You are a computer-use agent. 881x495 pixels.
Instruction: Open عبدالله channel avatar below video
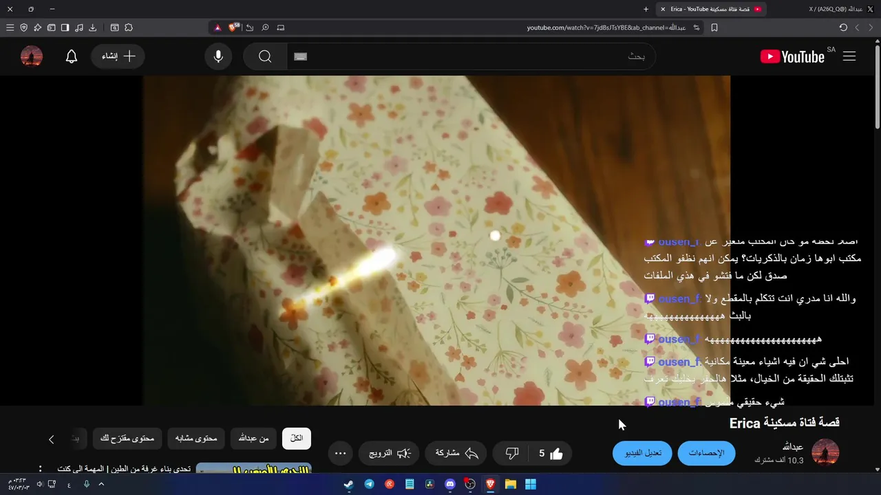825,453
